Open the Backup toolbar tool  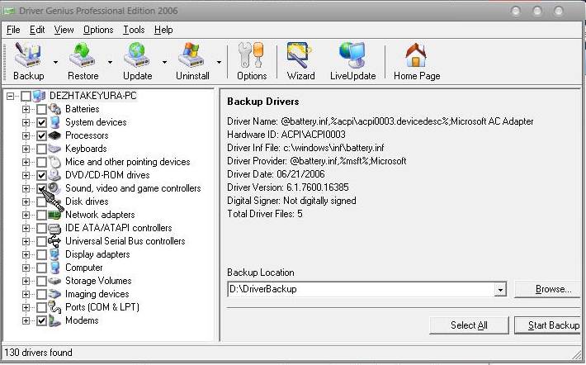(29, 61)
